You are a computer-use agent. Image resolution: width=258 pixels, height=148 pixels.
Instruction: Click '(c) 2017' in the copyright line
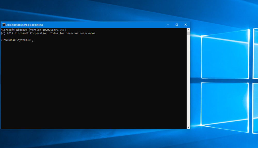[7, 33]
